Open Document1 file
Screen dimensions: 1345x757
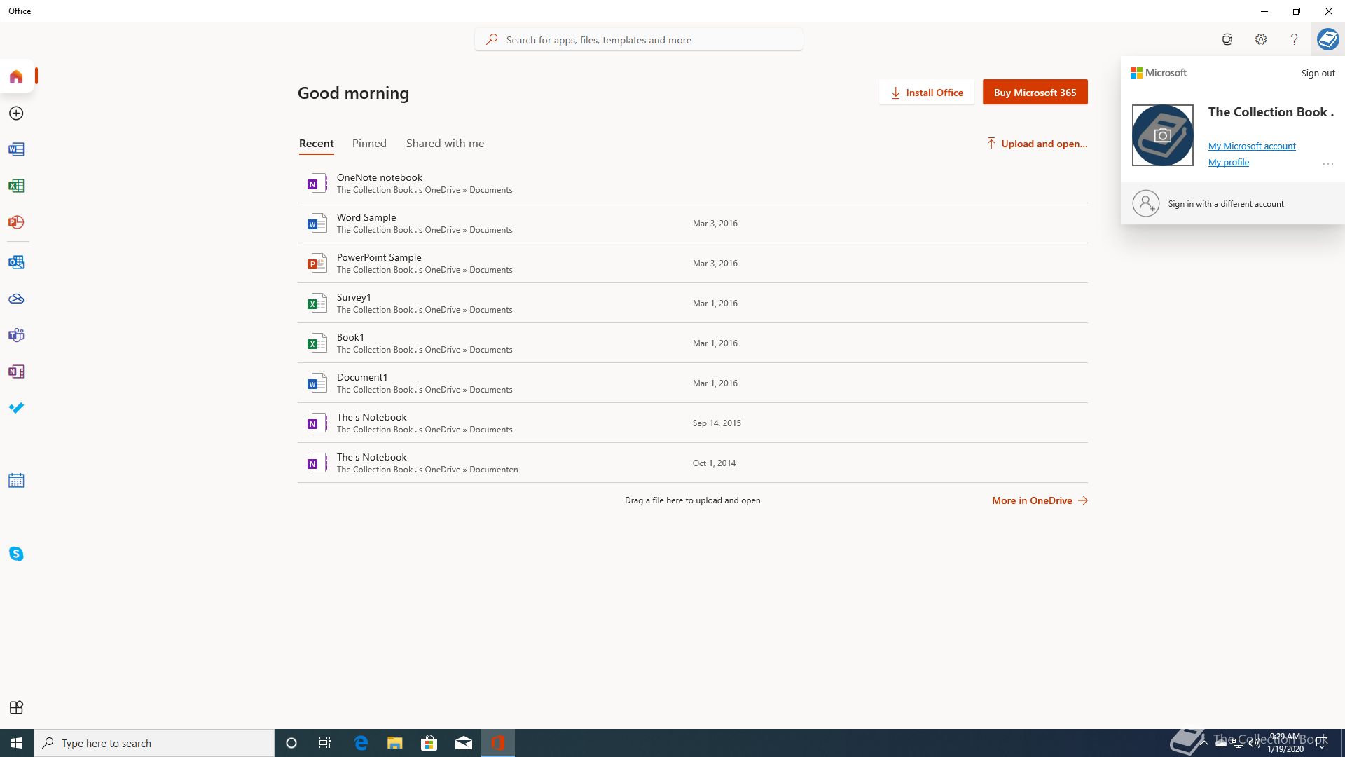click(693, 383)
